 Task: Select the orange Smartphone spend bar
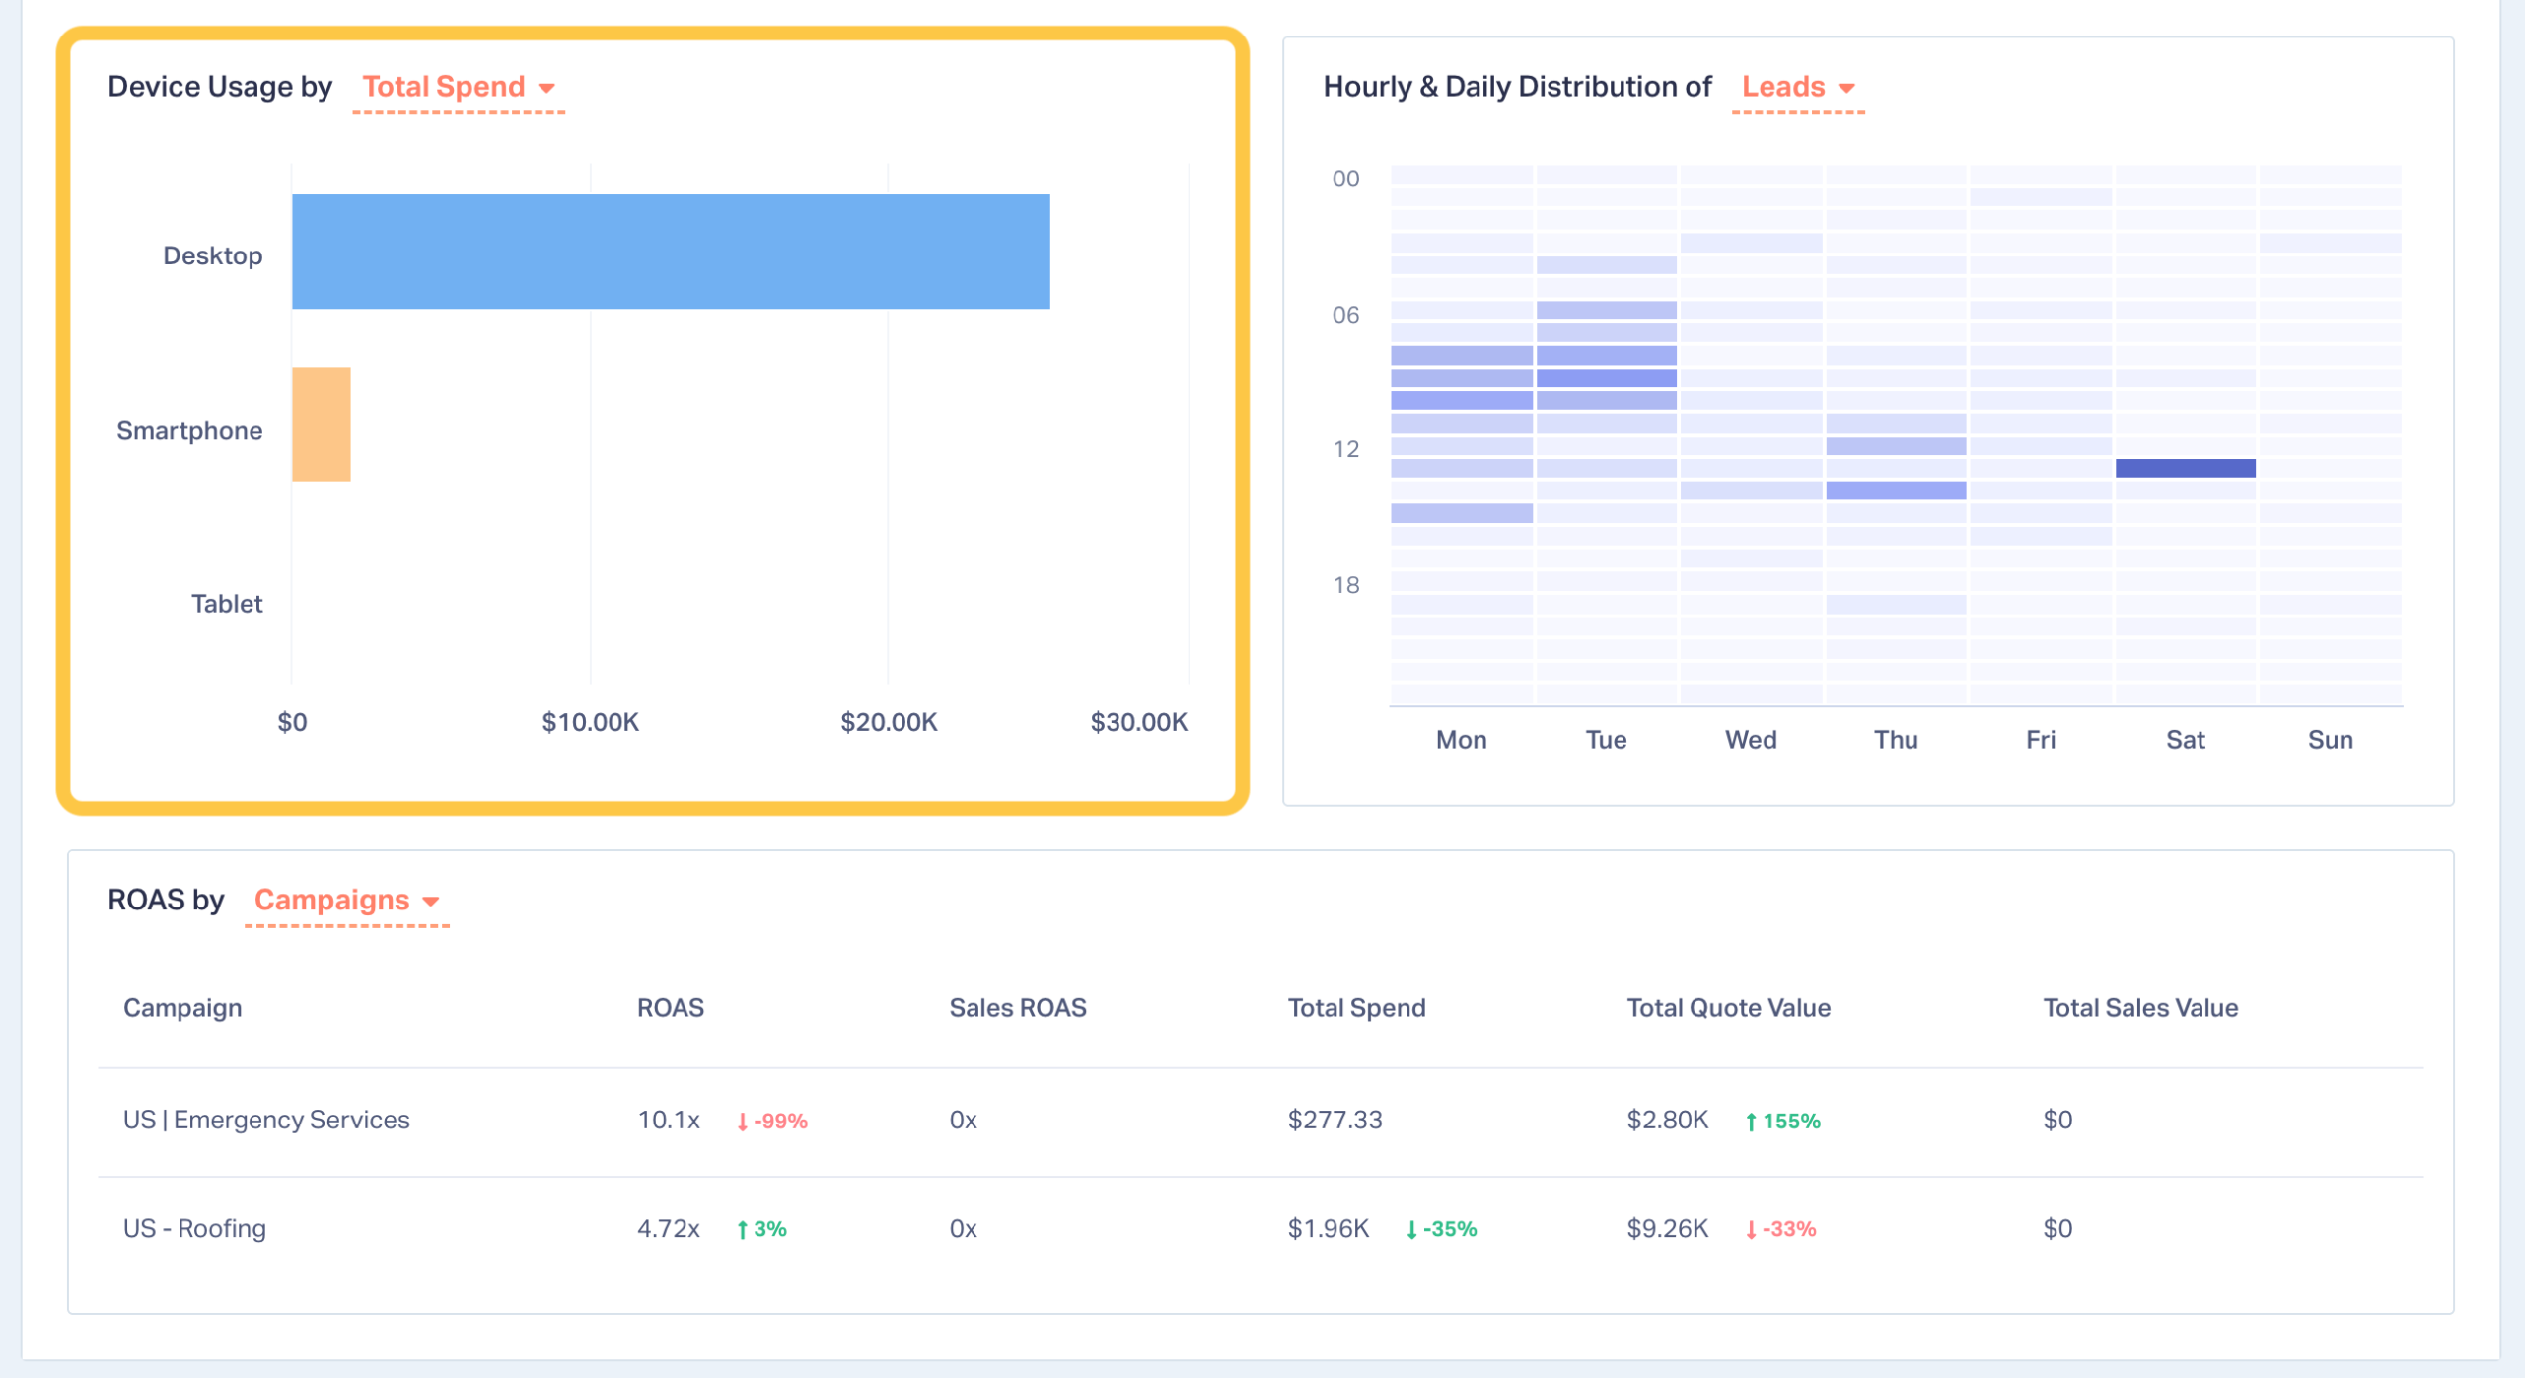coord(322,425)
